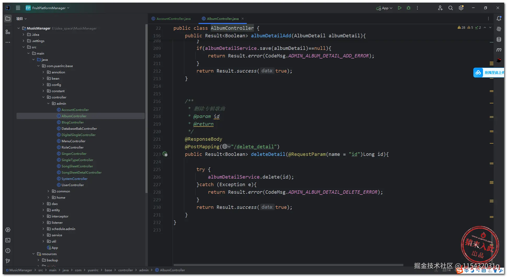This screenshot has height=277, width=507.
Task: Expand the bean package
Action: point(43,78)
